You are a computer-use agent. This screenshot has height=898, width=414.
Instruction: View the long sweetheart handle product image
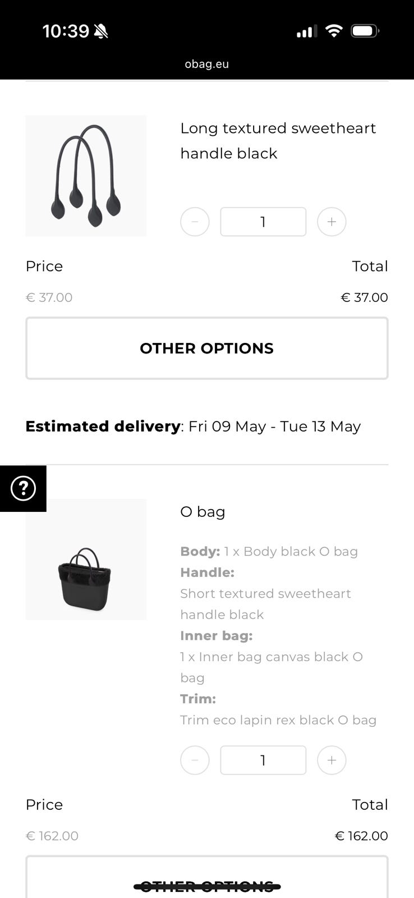click(86, 176)
